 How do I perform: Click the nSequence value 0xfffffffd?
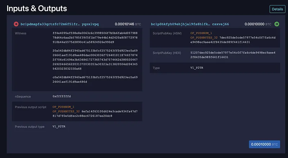pos(62,96)
